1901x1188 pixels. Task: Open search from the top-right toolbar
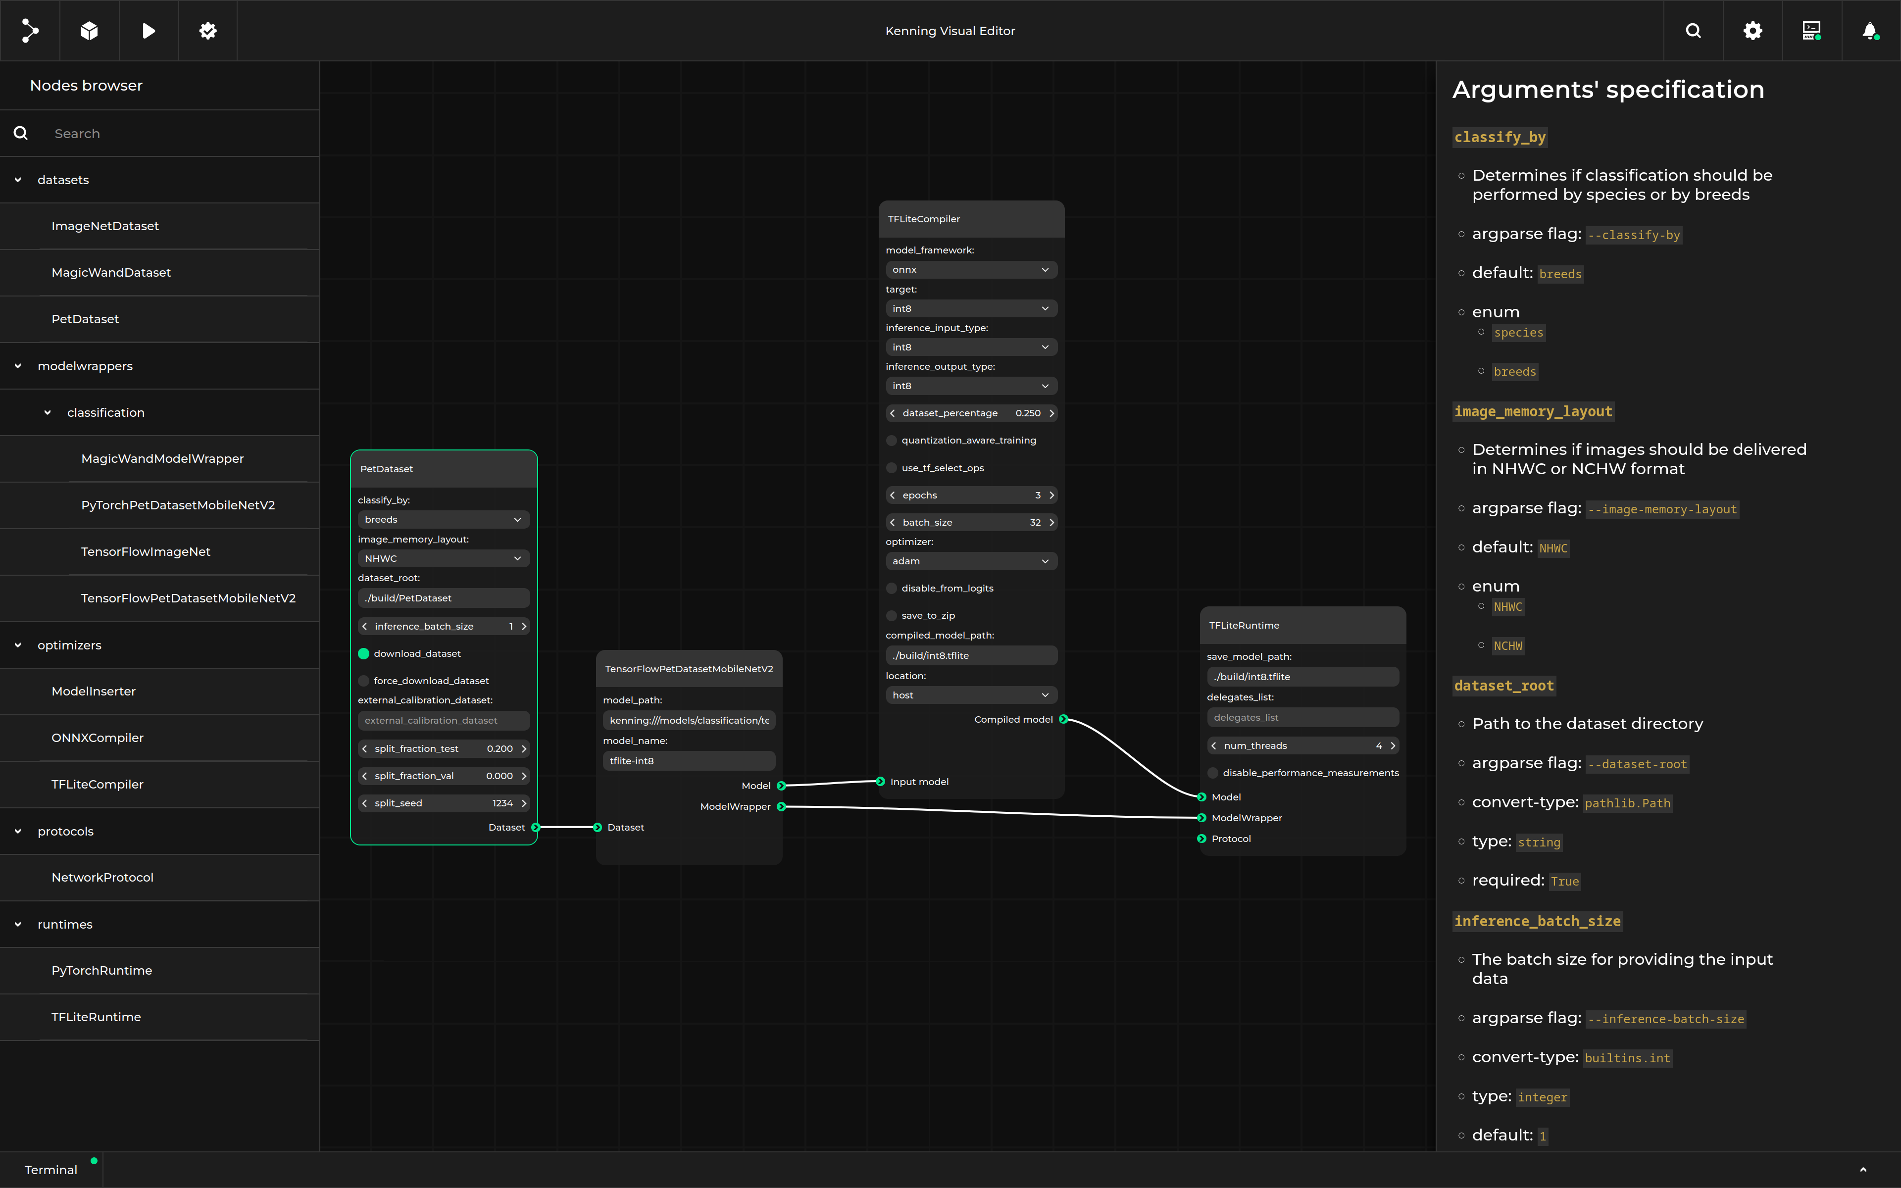[x=1693, y=31]
